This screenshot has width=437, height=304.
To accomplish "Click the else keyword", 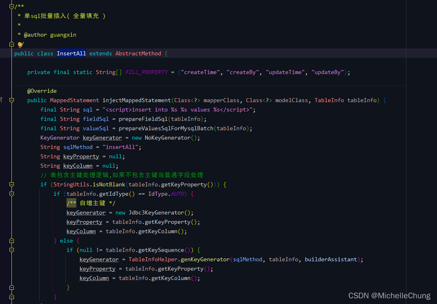I will [x=67, y=241].
